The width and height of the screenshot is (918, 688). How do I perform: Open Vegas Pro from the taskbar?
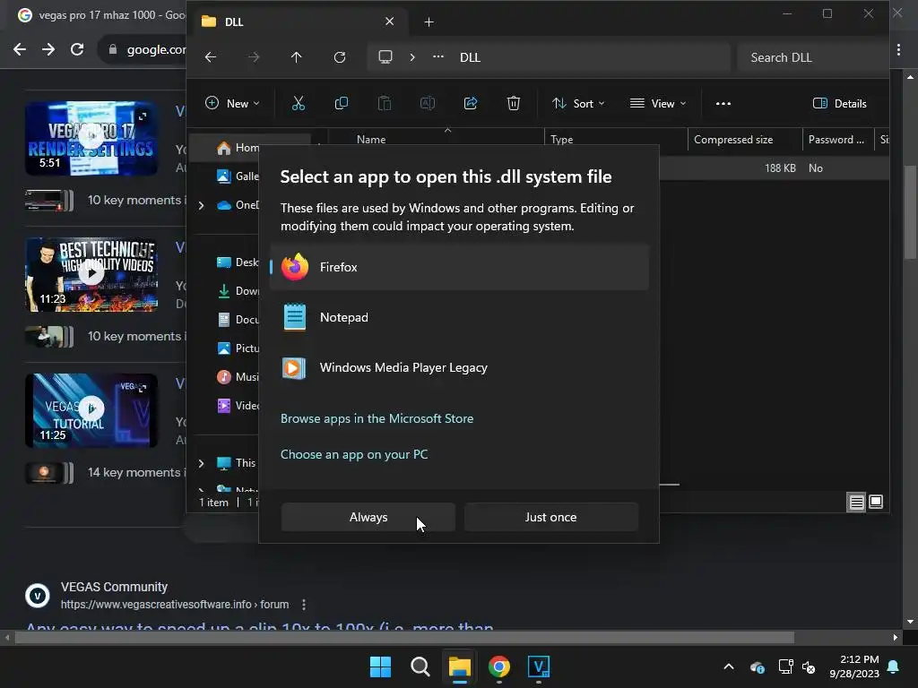(x=539, y=666)
